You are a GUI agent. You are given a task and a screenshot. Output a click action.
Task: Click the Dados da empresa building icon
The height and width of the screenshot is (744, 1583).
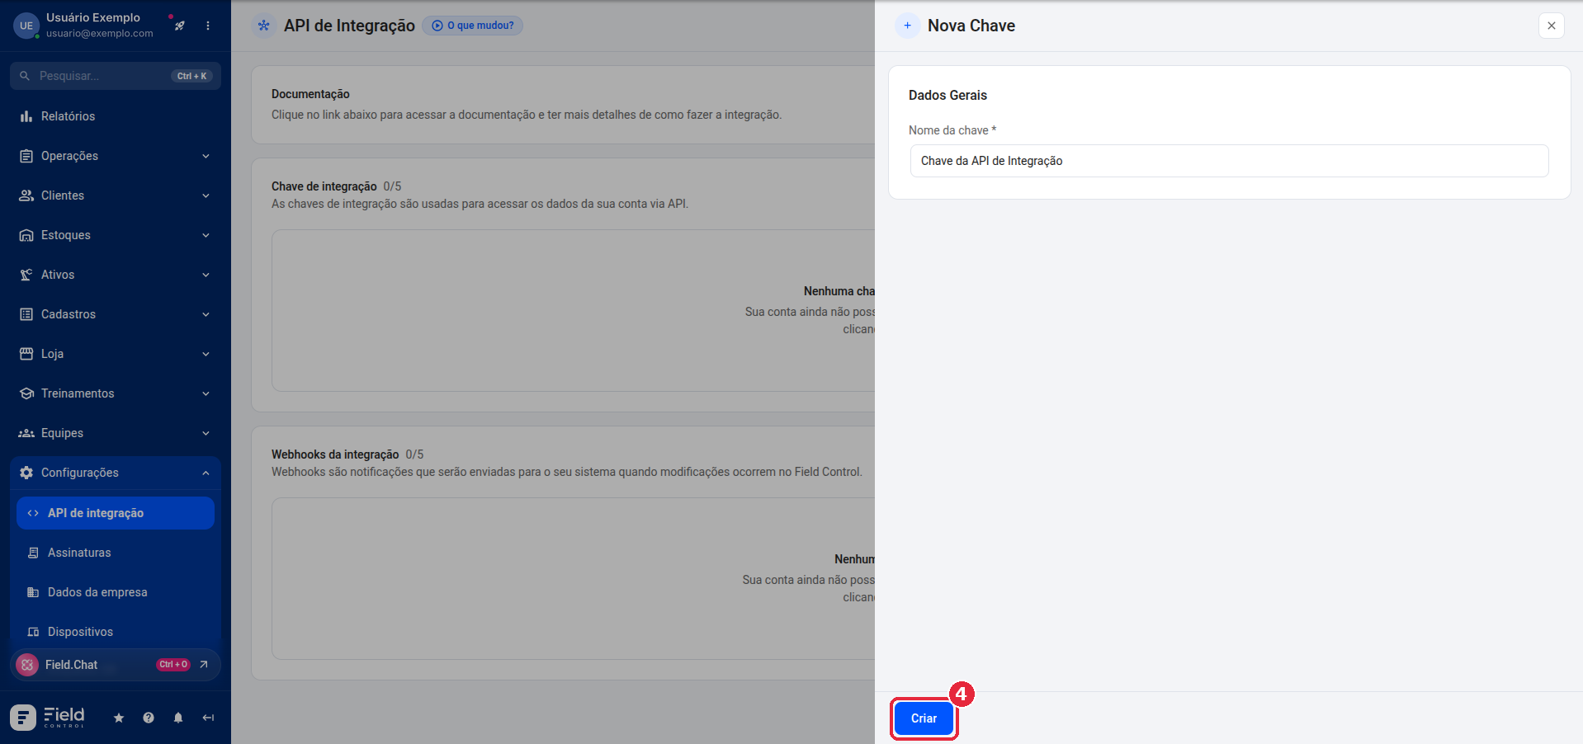pyautogui.click(x=33, y=592)
